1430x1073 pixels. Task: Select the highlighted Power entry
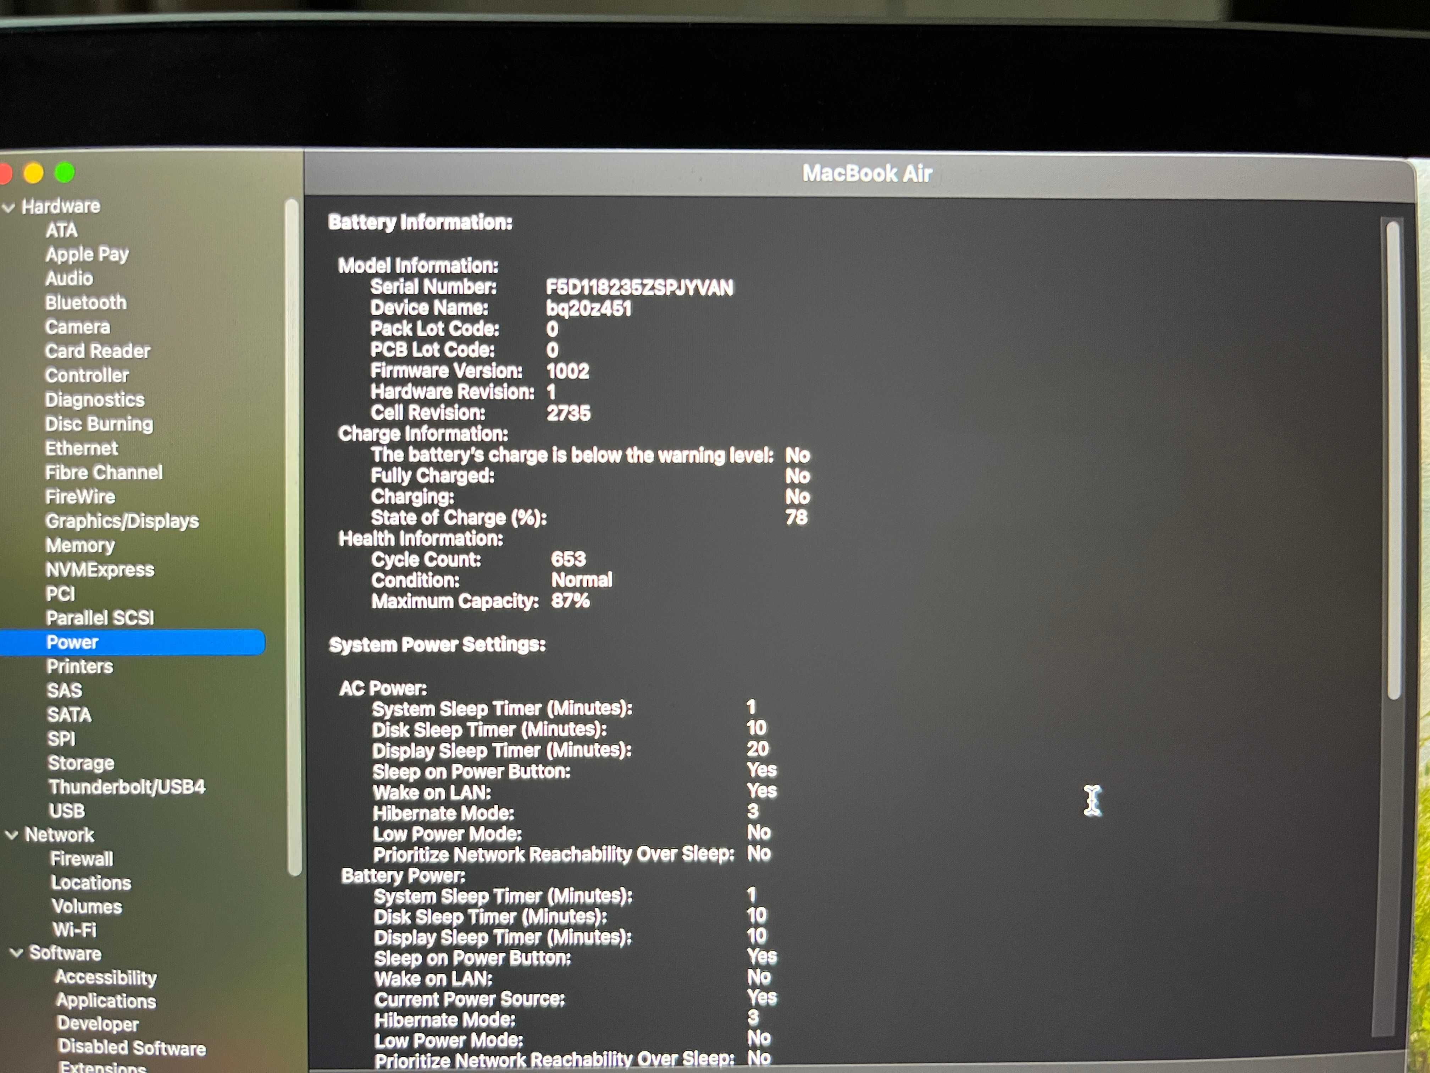(x=132, y=642)
